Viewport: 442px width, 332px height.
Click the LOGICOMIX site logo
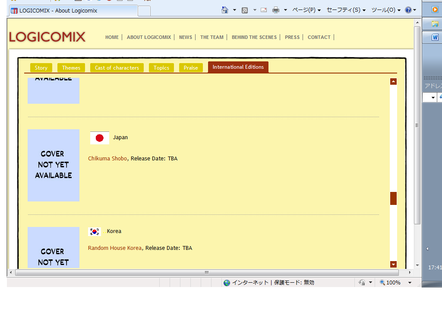click(x=47, y=37)
